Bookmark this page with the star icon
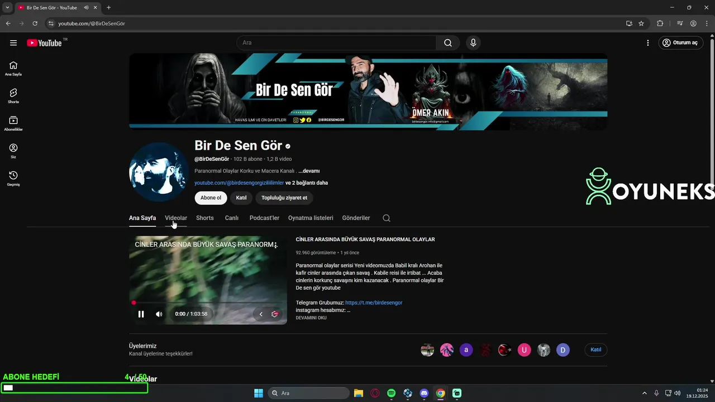The height and width of the screenshot is (402, 715). 641,23
